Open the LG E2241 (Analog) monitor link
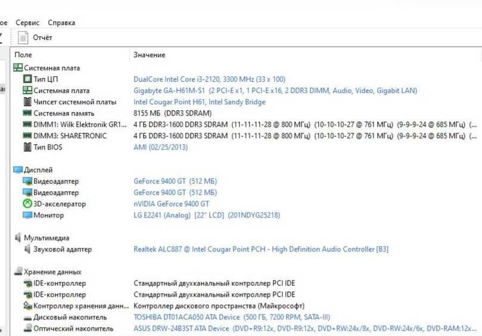 tap(207, 215)
